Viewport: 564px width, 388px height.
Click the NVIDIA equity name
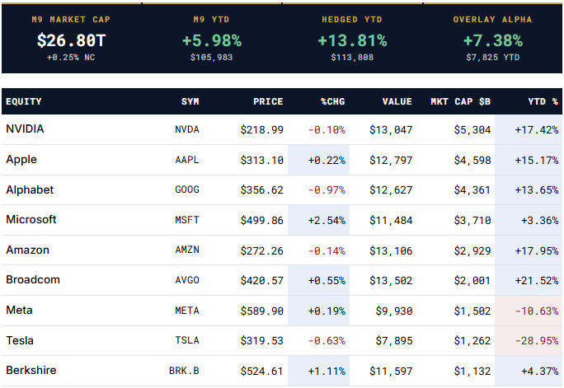25,129
